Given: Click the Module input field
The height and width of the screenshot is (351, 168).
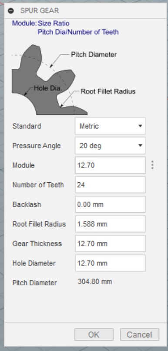Looking at the screenshot, I should pos(110,165).
